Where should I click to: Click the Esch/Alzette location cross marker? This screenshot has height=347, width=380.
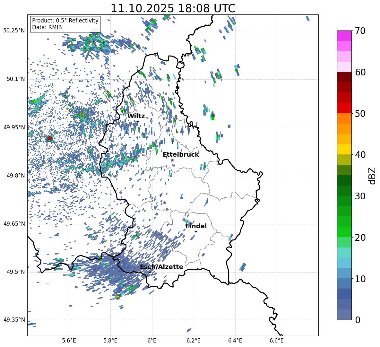[x=150, y=272]
